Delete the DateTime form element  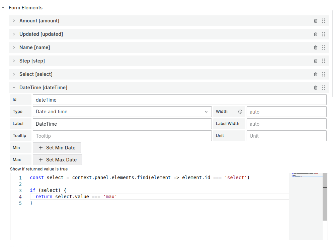pyautogui.click(x=315, y=87)
